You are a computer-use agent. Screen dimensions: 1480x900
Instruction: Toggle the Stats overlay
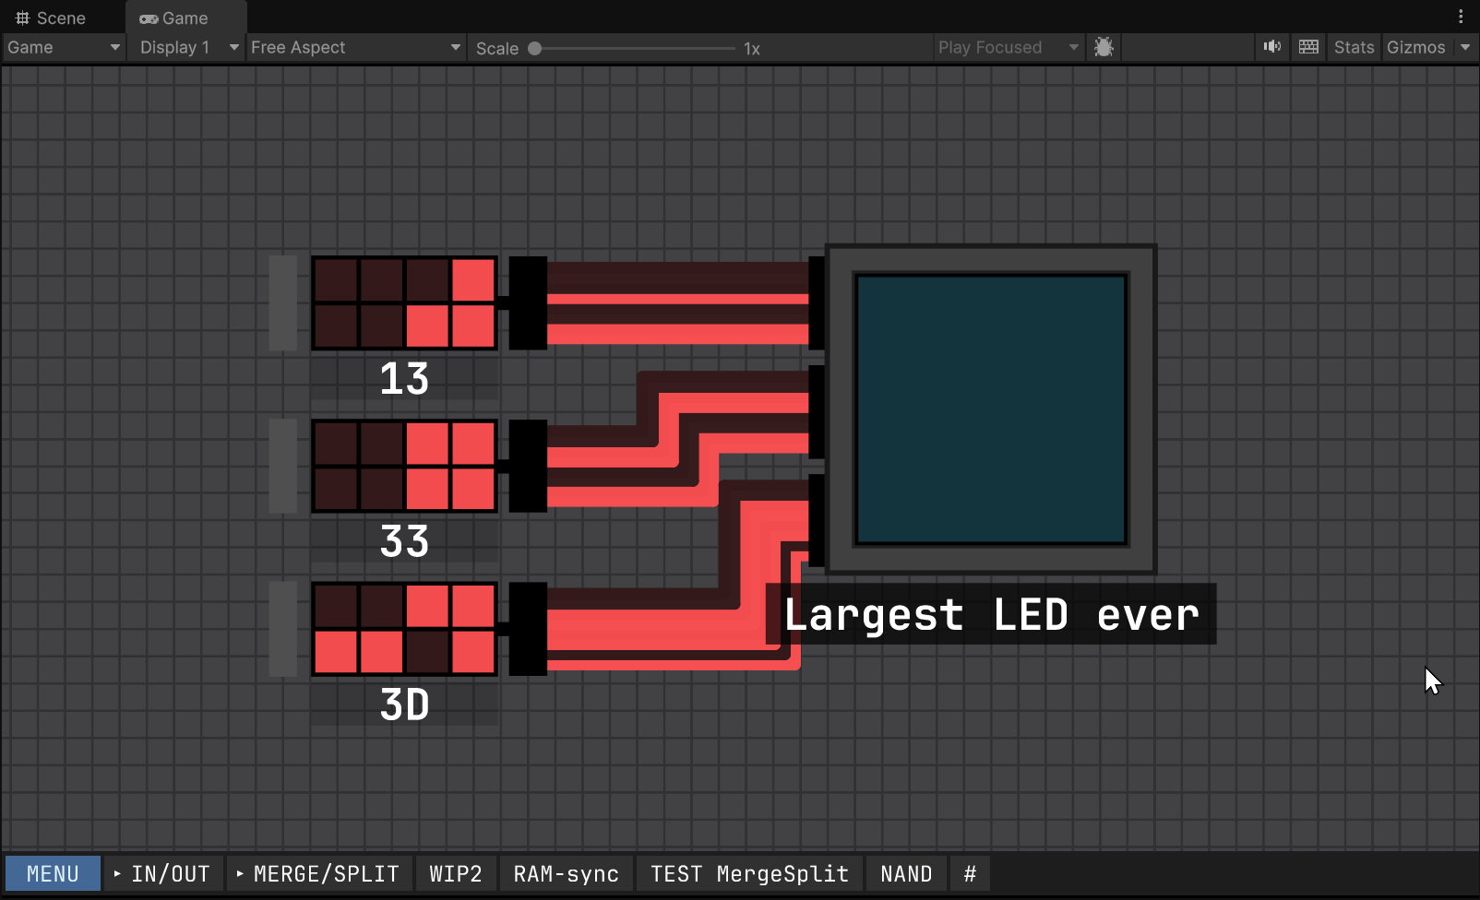pos(1354,47)
